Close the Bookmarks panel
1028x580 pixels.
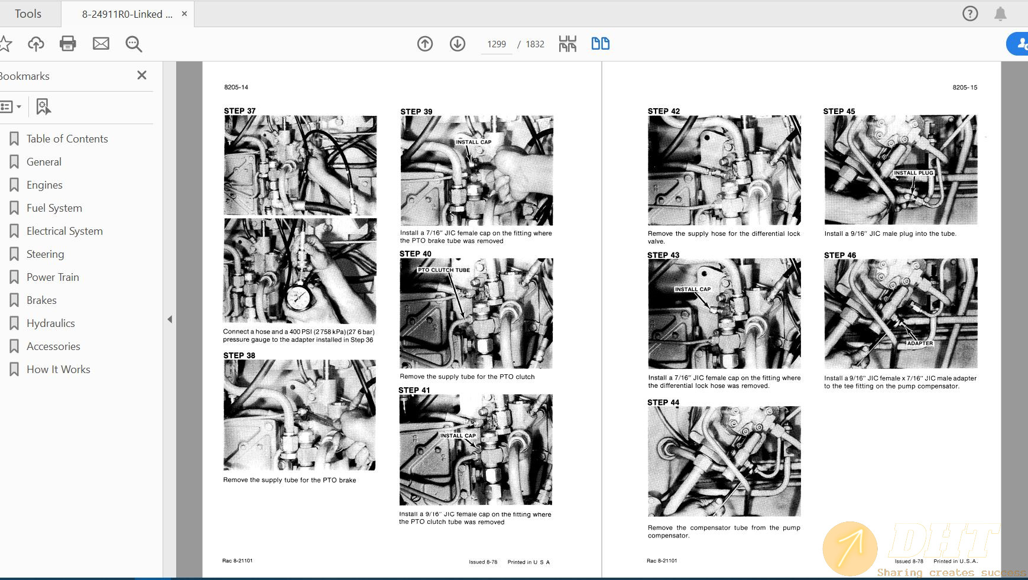(142, 75)
